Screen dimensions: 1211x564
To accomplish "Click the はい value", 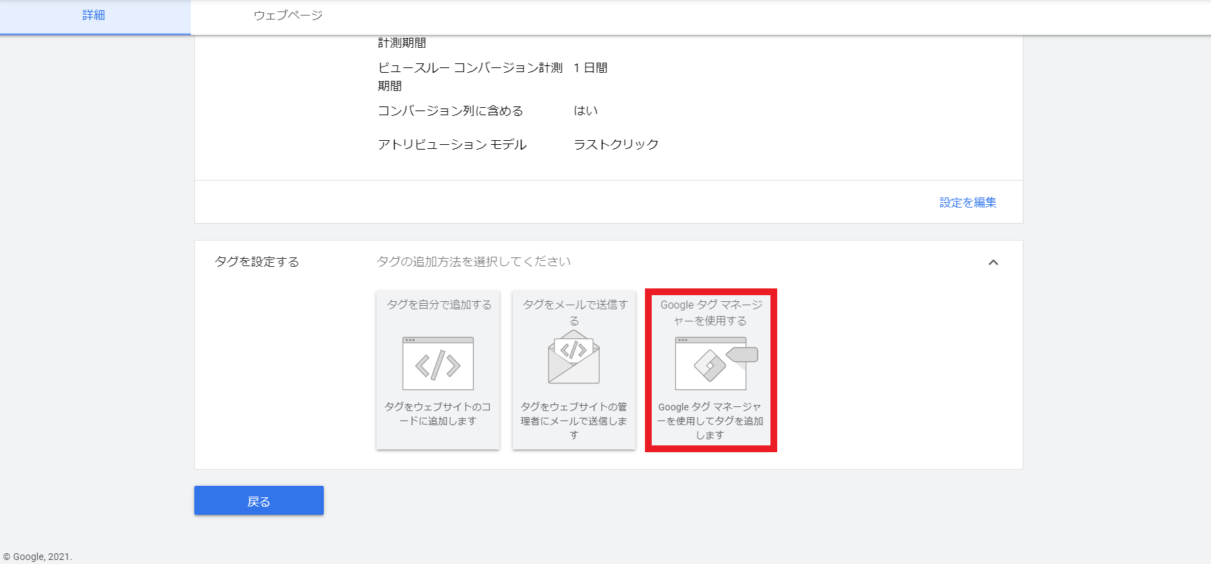I will 586,111.
